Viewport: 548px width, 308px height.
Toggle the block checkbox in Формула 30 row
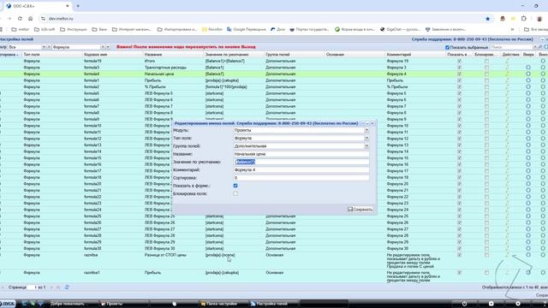486,249
